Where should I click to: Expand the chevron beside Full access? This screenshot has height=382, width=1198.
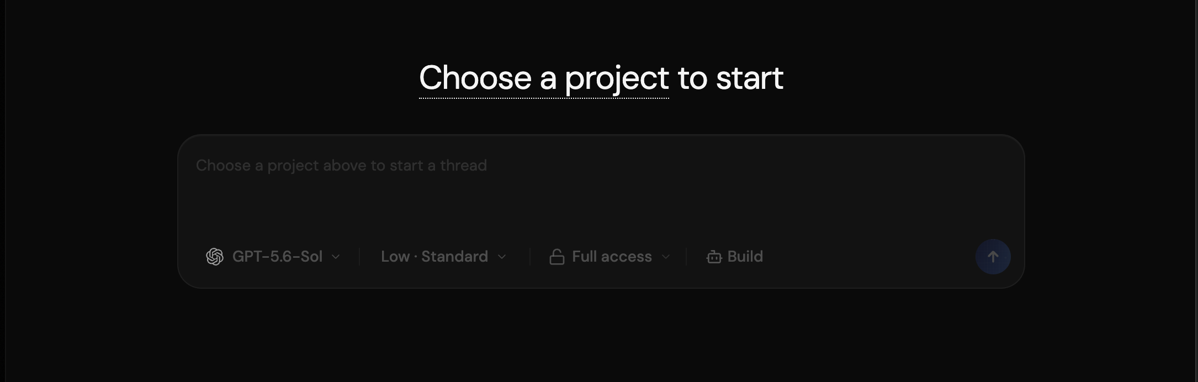(666, 257)
